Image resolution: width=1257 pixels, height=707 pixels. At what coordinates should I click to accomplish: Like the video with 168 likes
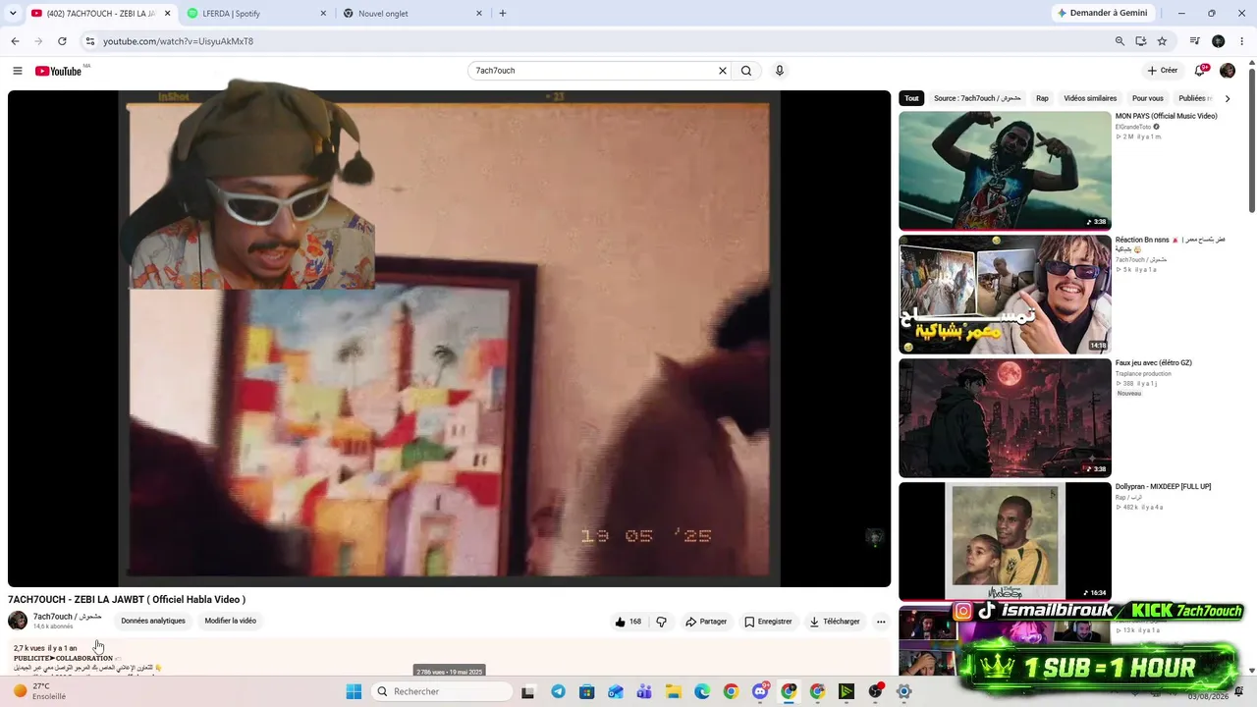(x=628, y=622)
